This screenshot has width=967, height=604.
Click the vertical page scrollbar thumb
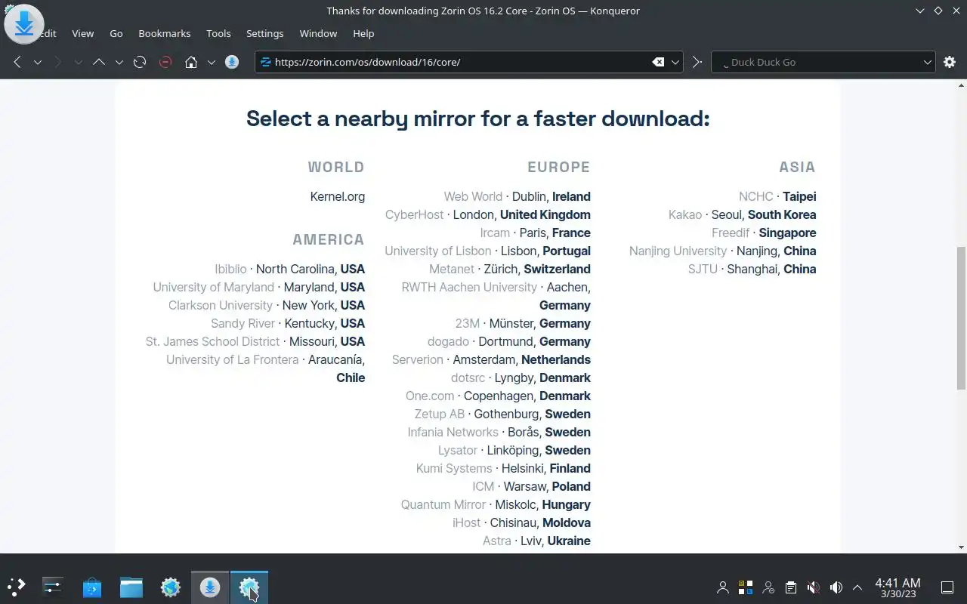961,317
